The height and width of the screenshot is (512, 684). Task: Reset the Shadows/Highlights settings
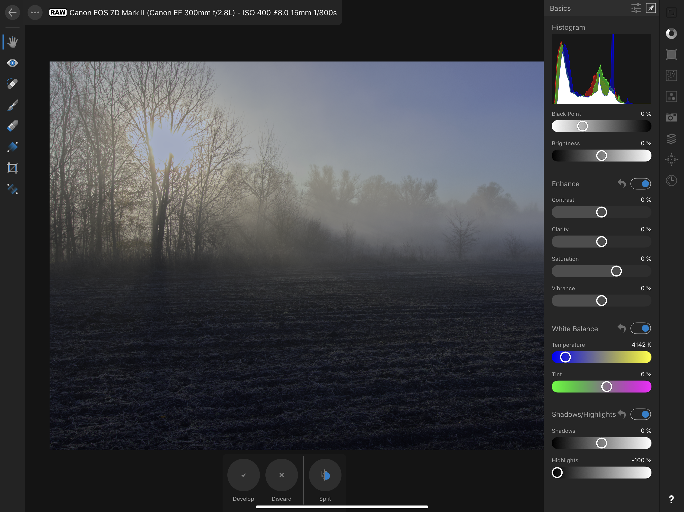coord(622,414)
